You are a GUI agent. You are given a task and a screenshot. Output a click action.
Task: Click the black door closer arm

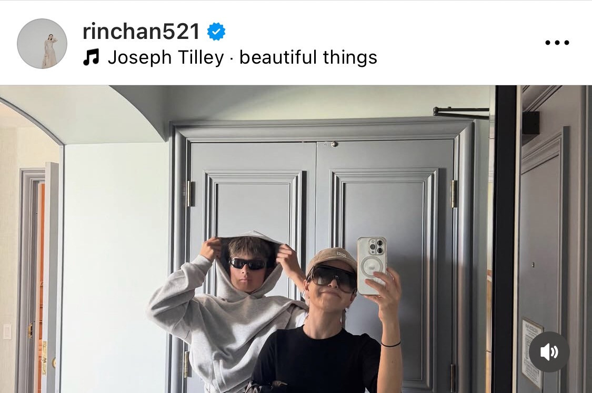pos(461,113)
